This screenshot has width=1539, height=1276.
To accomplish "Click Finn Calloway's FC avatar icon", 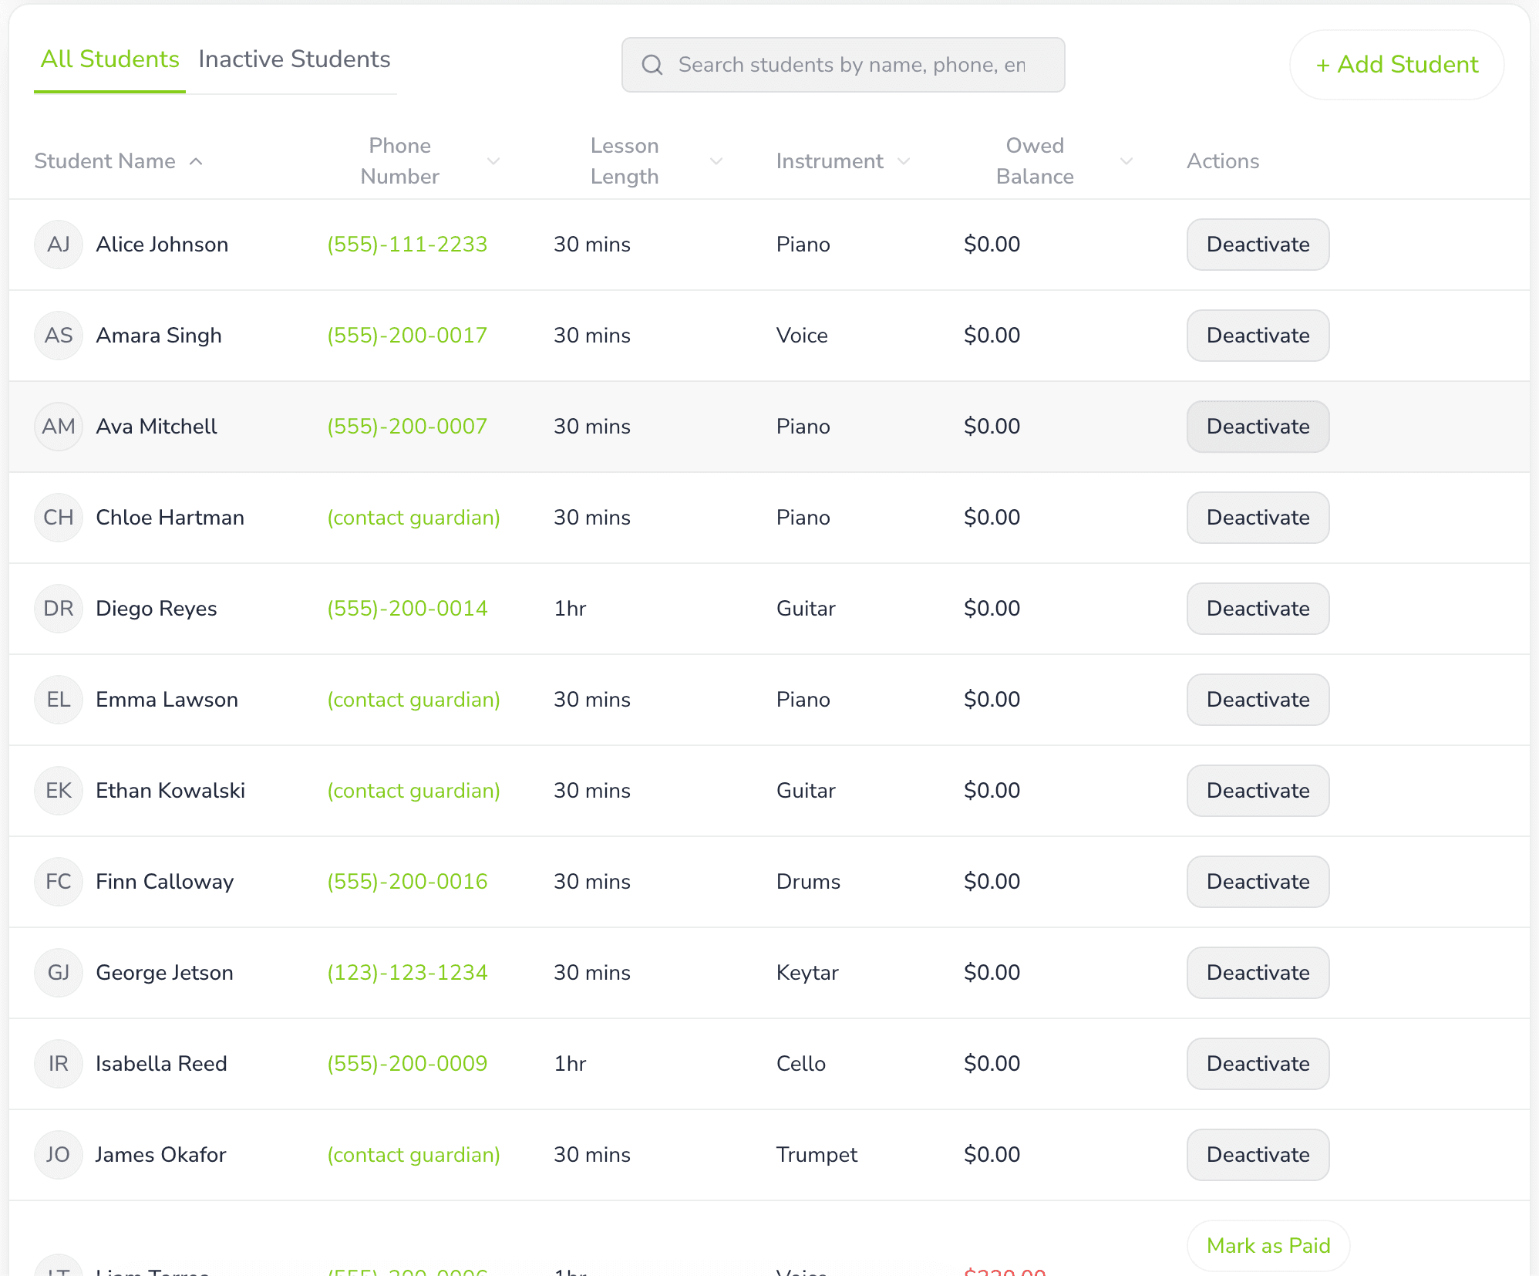I will (59, 882).
